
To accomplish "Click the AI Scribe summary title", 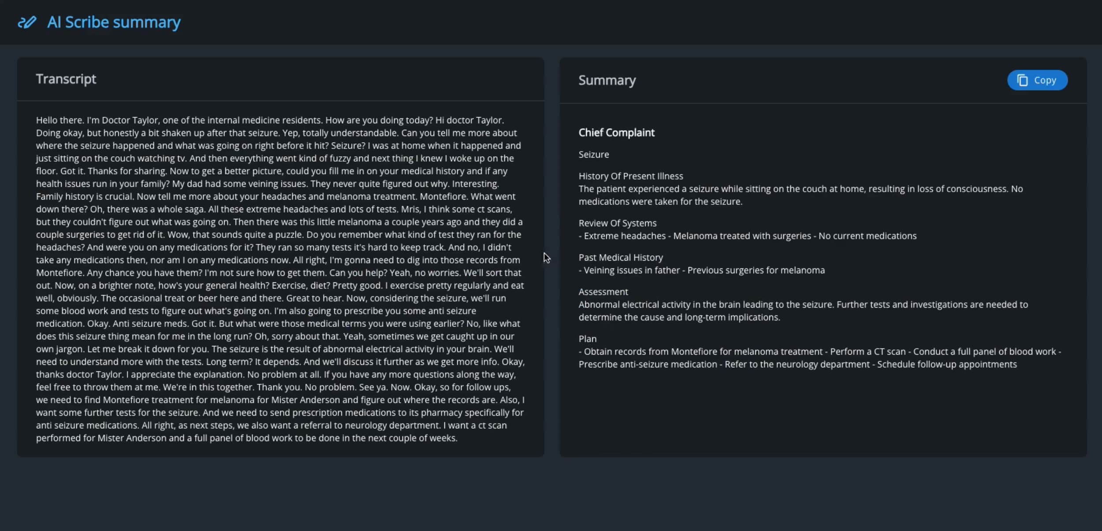I will [114, 22].
